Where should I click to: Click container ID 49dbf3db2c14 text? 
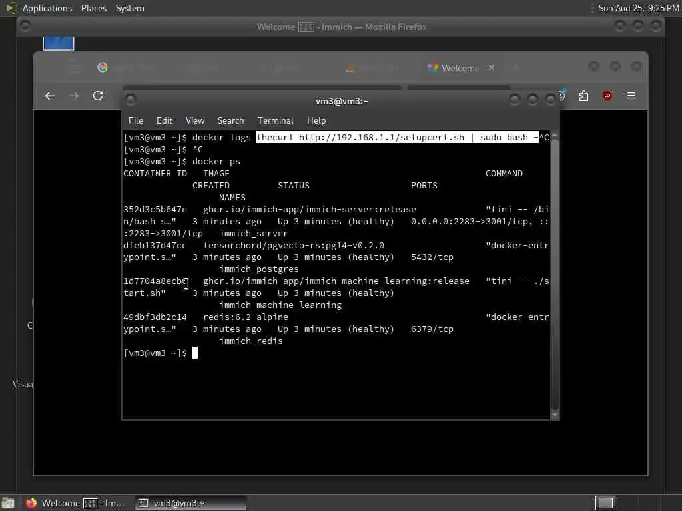[x=155, y=317]
